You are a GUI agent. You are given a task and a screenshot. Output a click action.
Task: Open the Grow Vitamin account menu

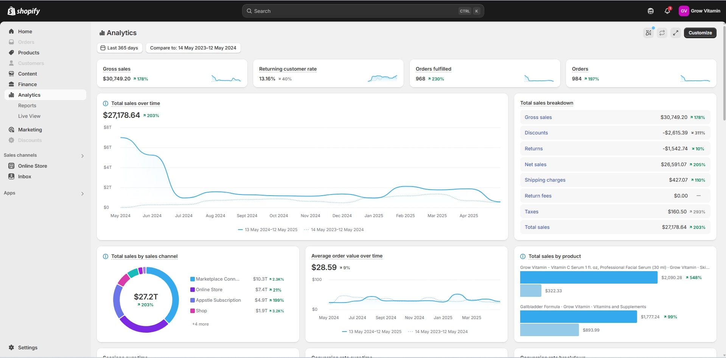(700, 11)
